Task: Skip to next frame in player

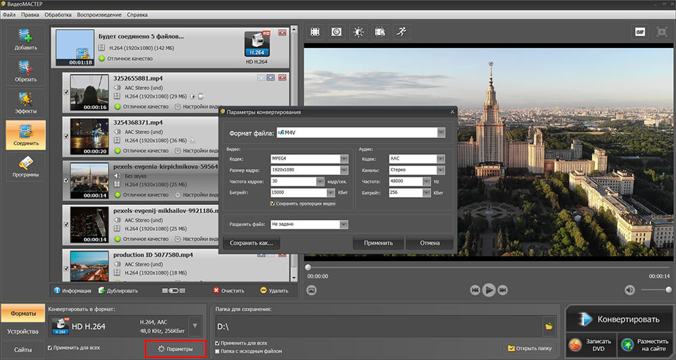Action: pos(503,290)
